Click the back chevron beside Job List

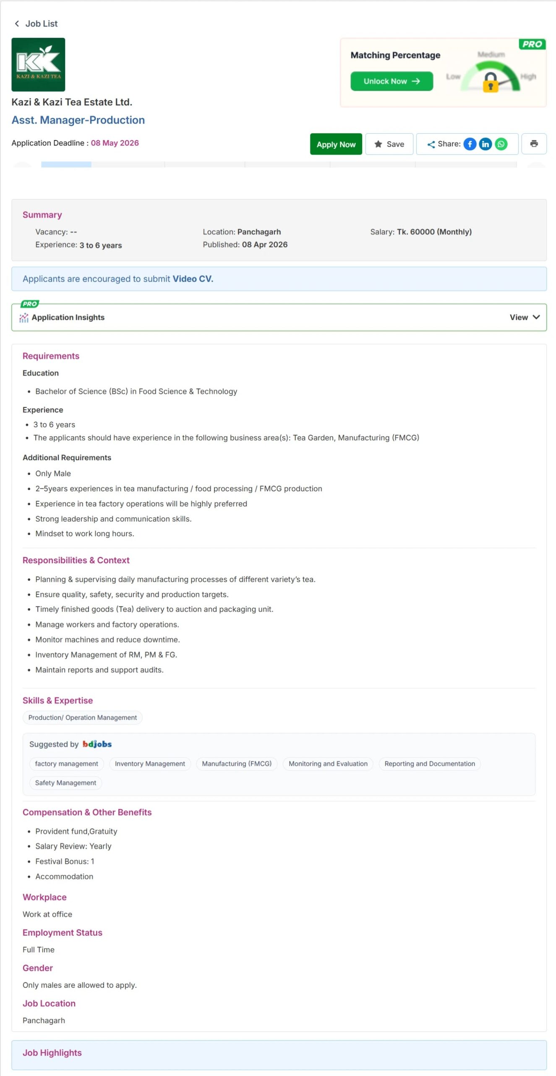tap(17, 24)
